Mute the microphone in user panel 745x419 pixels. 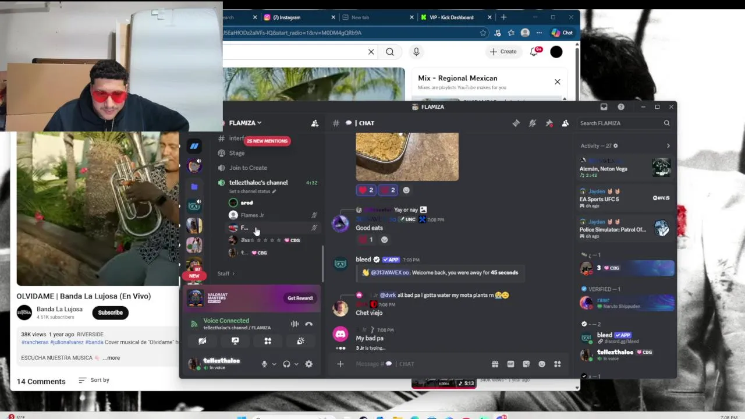tap(264, 364)
